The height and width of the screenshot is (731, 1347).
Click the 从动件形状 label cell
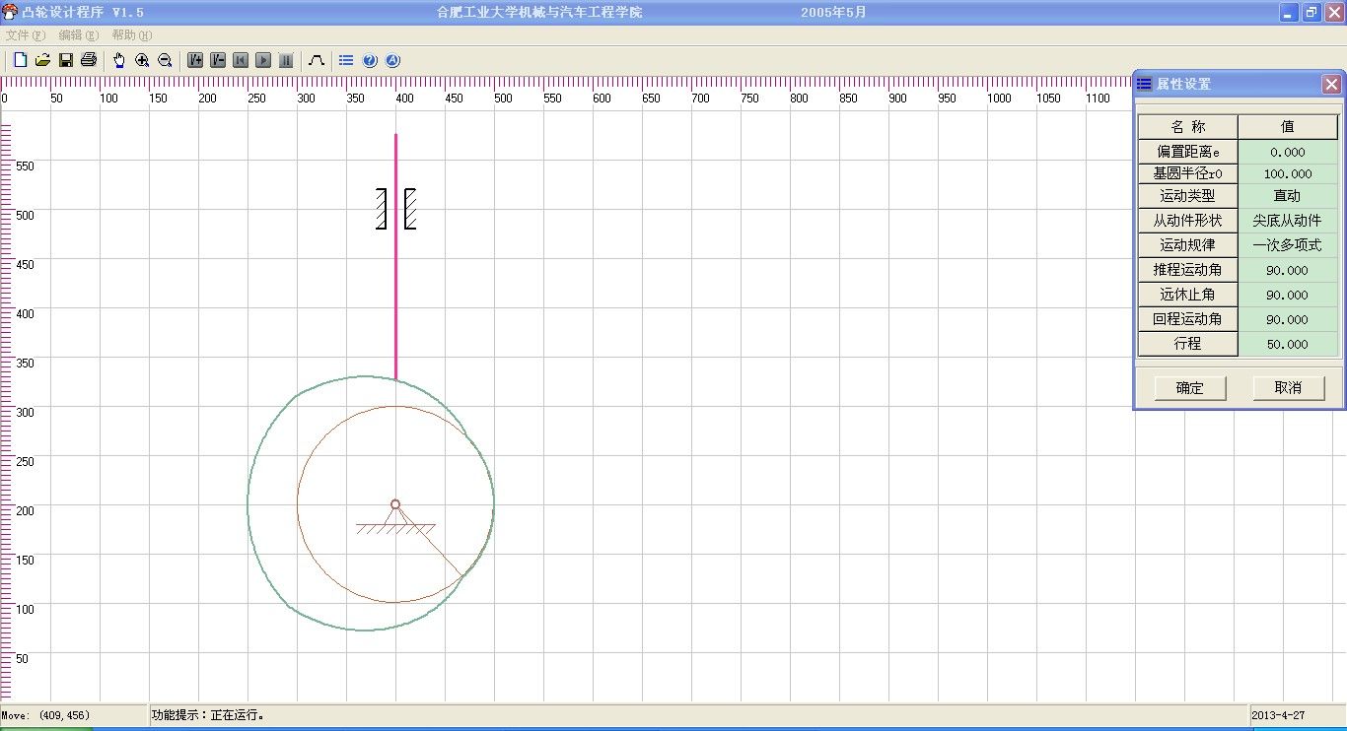(x=1188, y=221)
